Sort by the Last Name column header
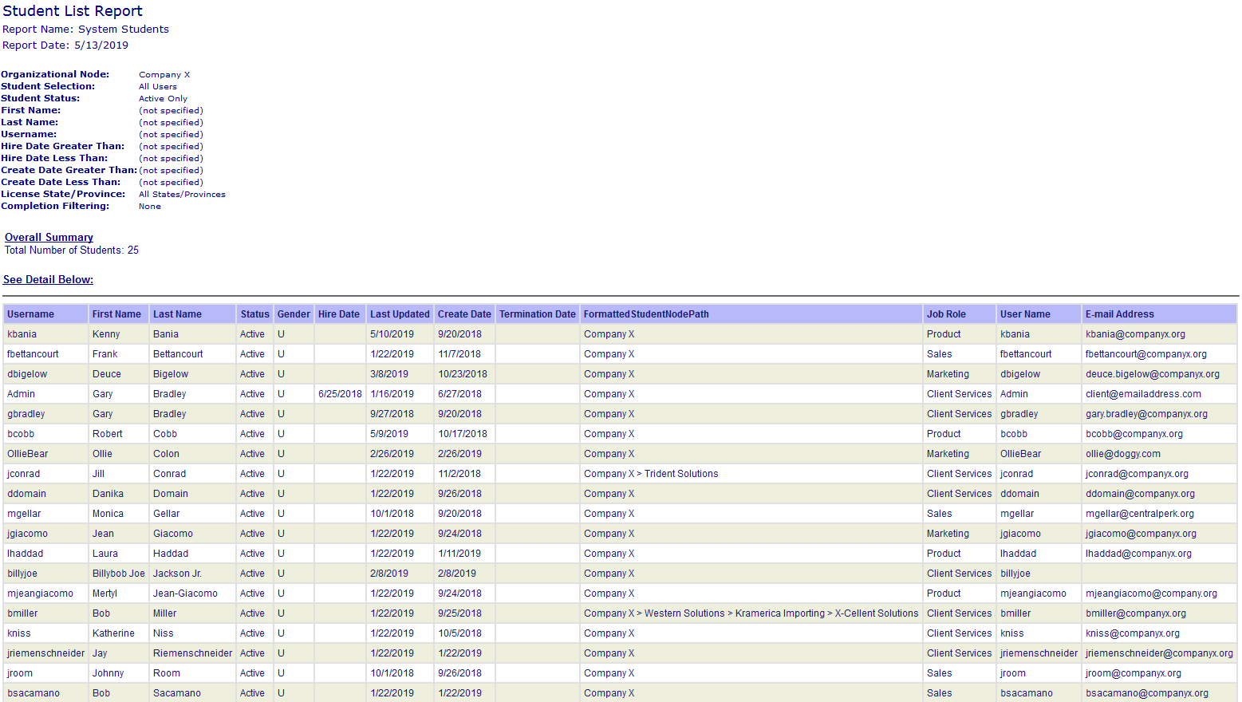Viewport: 1242px width, 702px height. pyautogui.click(x=175, y=314)
